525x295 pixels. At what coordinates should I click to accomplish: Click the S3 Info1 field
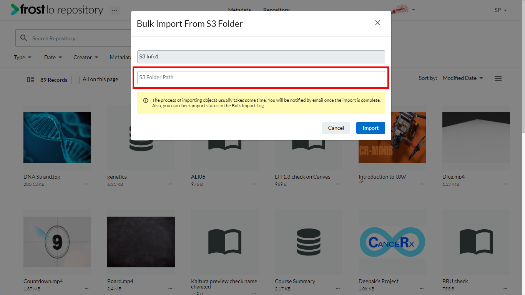[261, 57]
